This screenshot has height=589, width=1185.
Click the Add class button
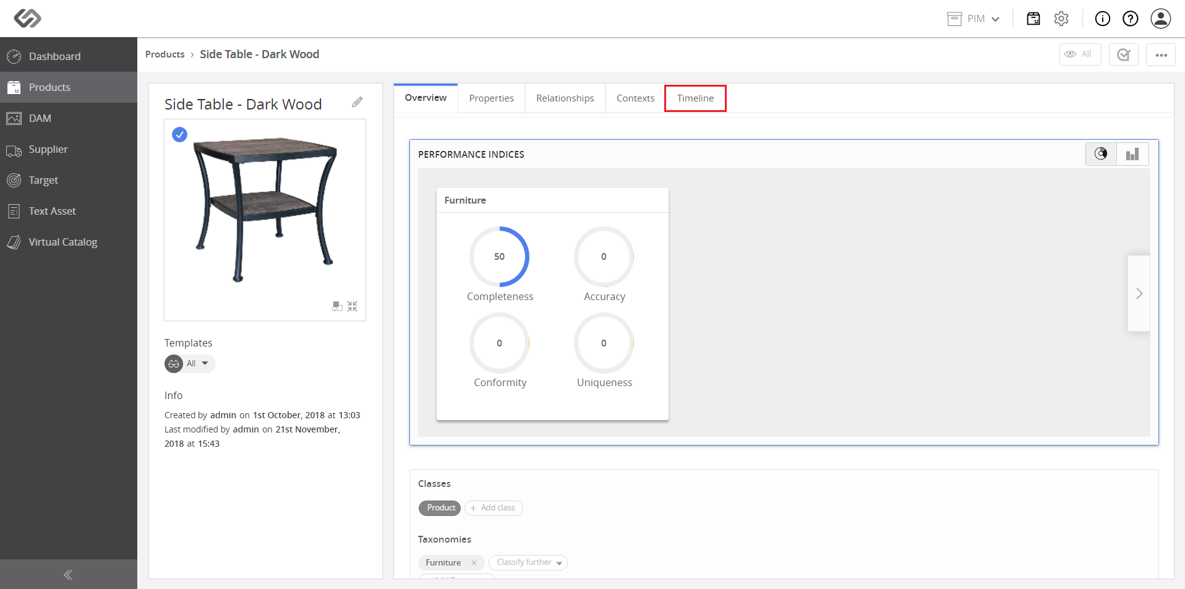[494, 508]
